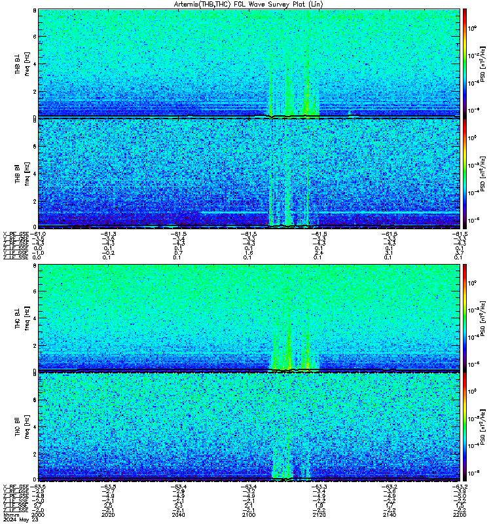Click the color bar beside the THB B⊥ panel

click(x=465, y=64)
